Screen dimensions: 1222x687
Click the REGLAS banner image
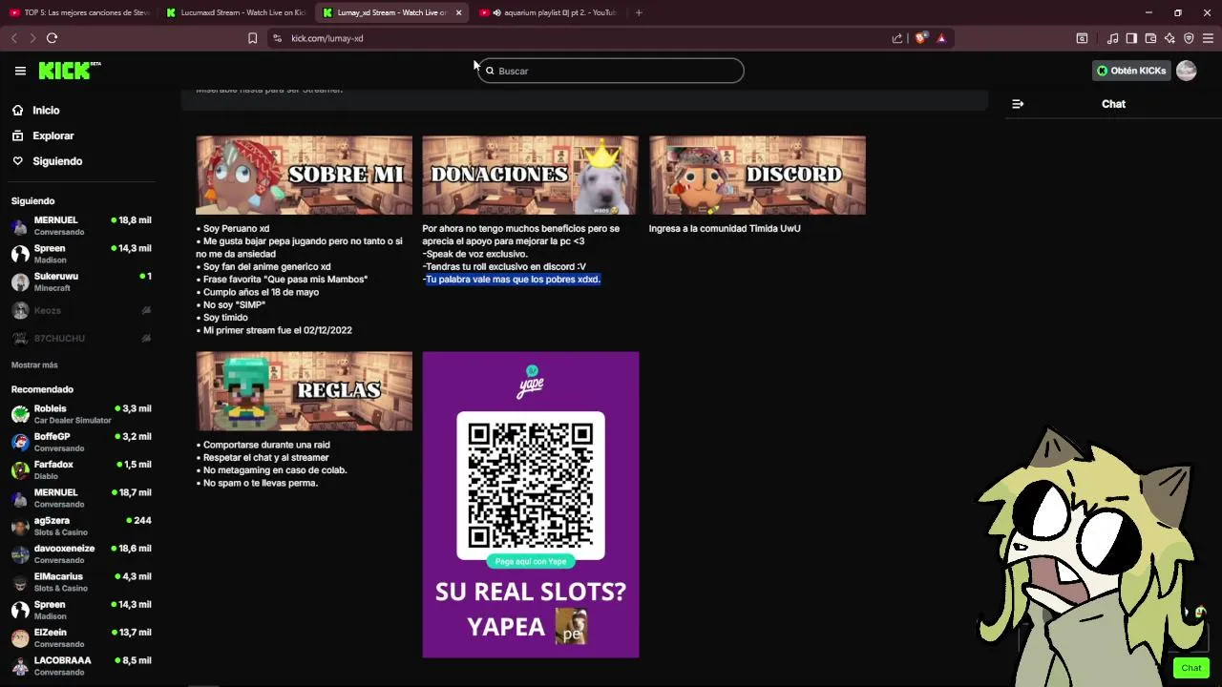click(305, 391)
